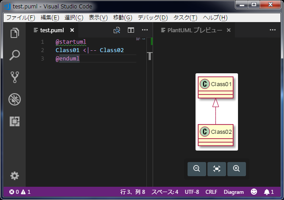Viewport: 284px width, 200px height.
Task: Split the editor with the split icon
Action: click(131, 30)
